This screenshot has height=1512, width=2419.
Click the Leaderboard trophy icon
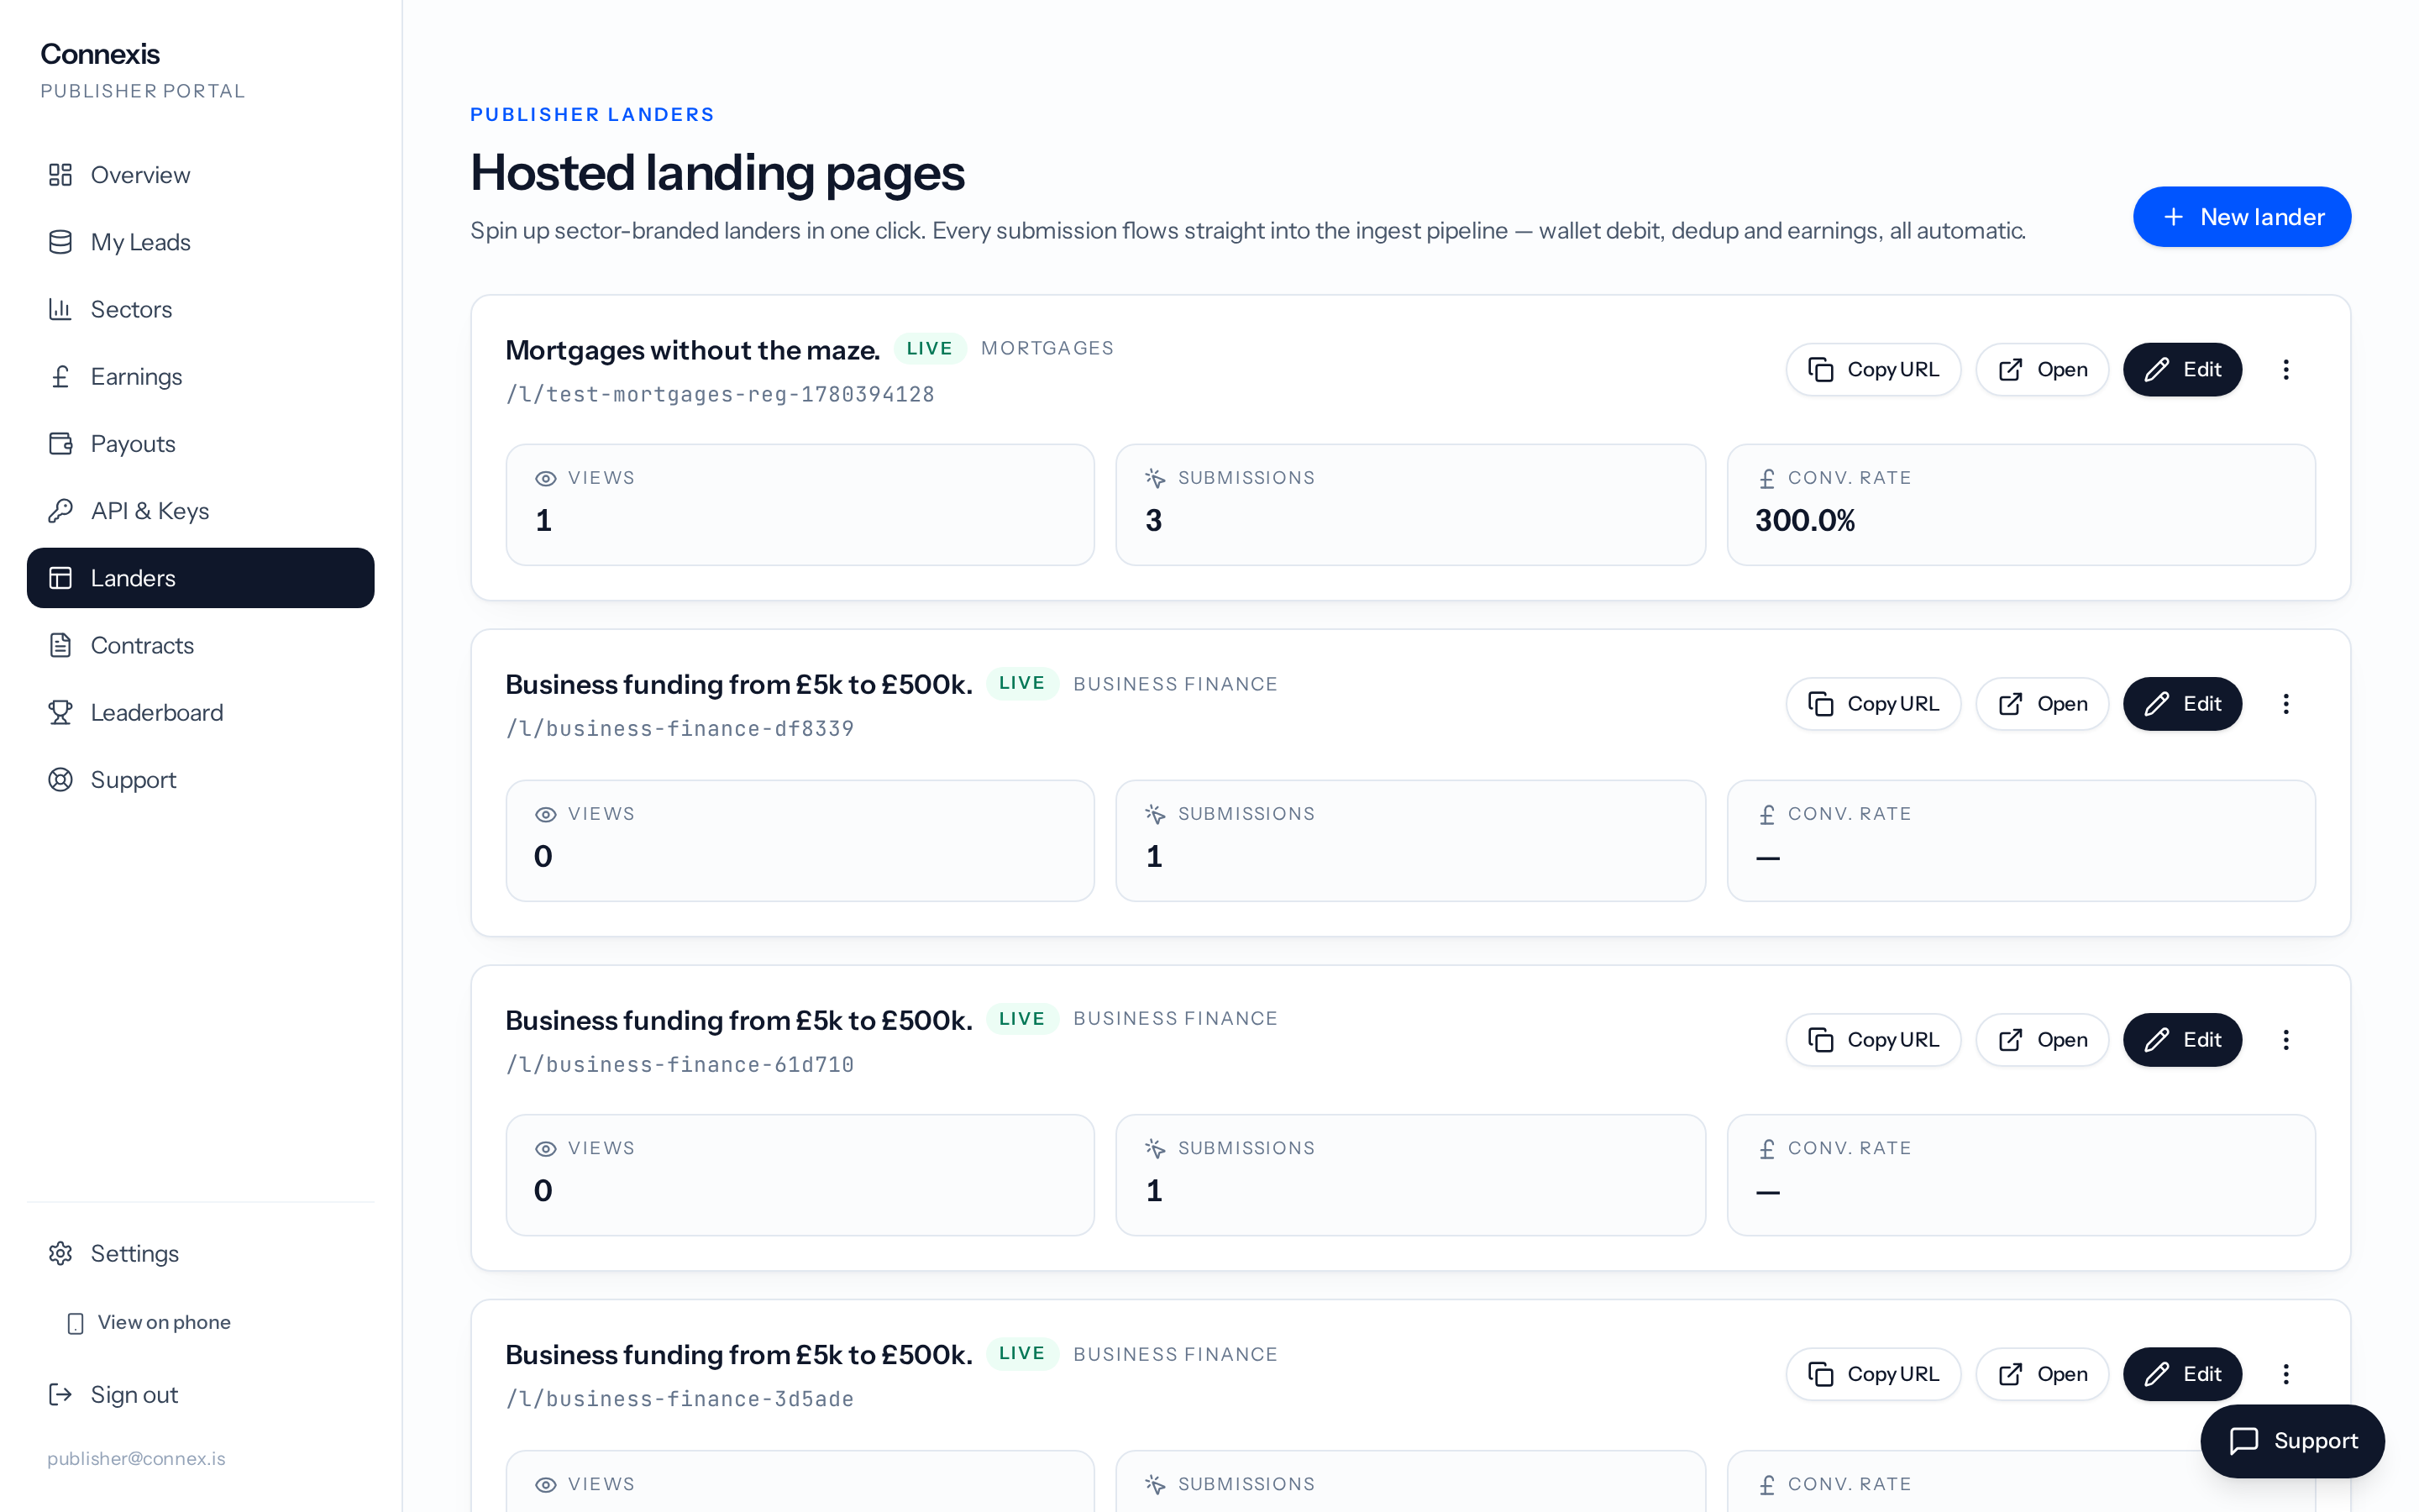60,712
